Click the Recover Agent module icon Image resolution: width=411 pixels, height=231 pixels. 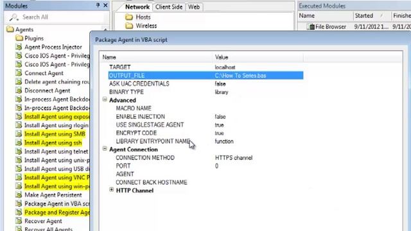point(19,221)
